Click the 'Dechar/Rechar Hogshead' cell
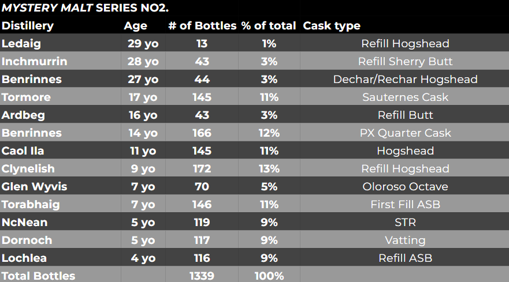This screenshot has width=509, height=282. (x=405, y=80)
